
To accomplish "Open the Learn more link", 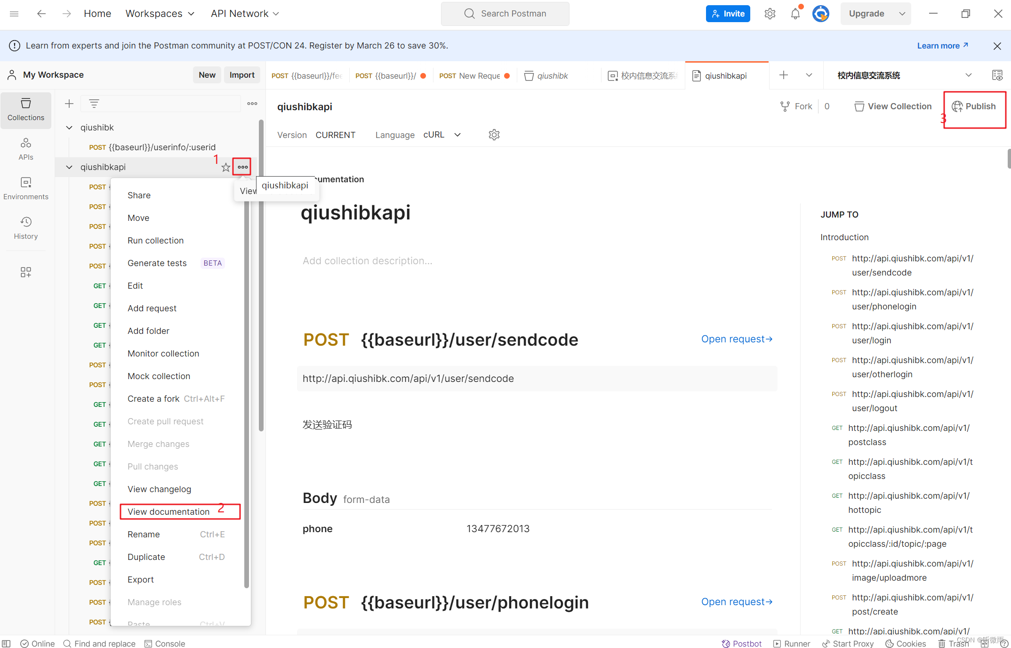I will coord(942,46).
